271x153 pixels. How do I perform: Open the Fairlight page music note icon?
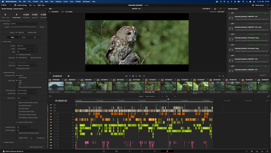pyautogui.click(x=154, y=151)
